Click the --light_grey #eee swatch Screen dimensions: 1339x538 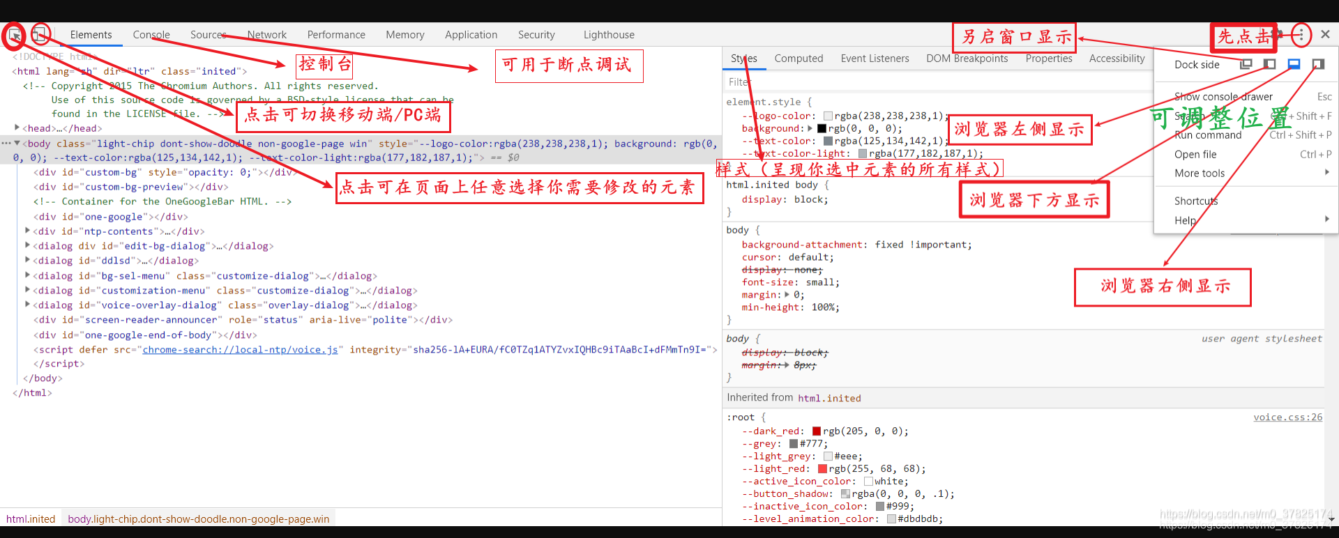click(x=828, y=456)
